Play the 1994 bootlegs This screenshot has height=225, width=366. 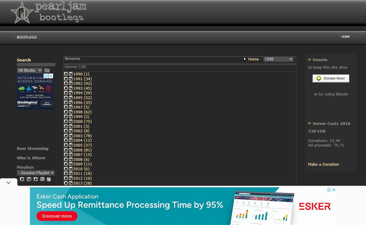(66, 93)
